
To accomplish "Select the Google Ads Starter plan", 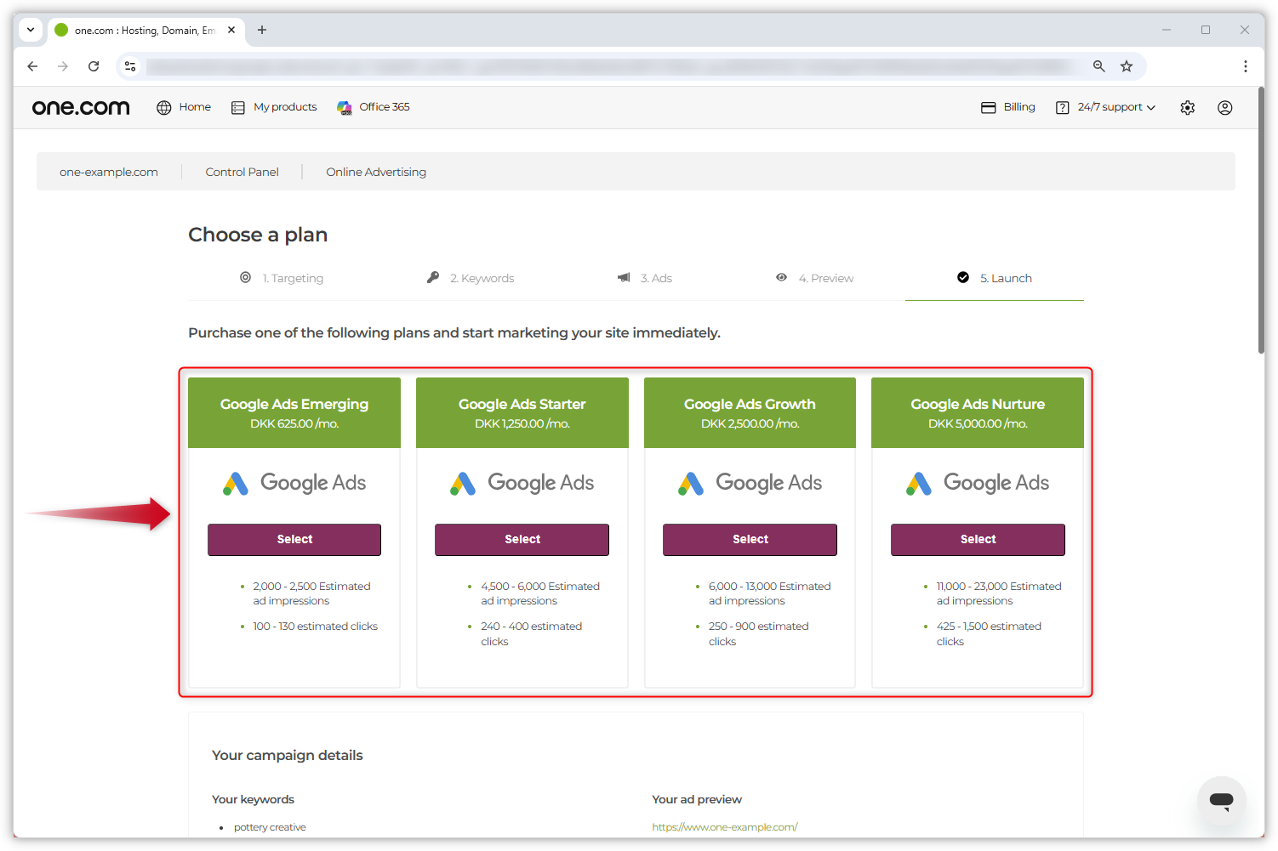I will [522, 540].
